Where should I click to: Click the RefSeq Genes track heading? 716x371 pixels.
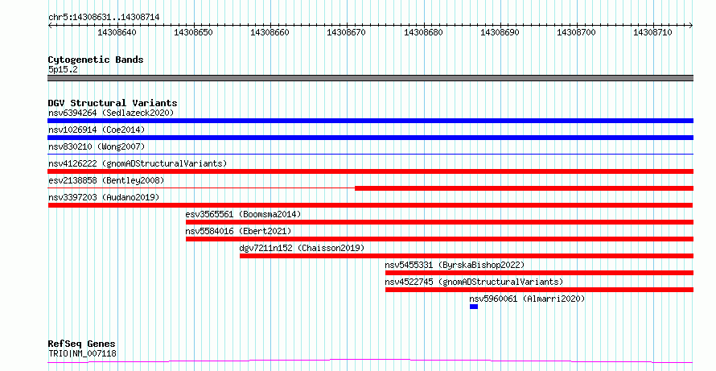pyautogui.click(x=81, y=344)
